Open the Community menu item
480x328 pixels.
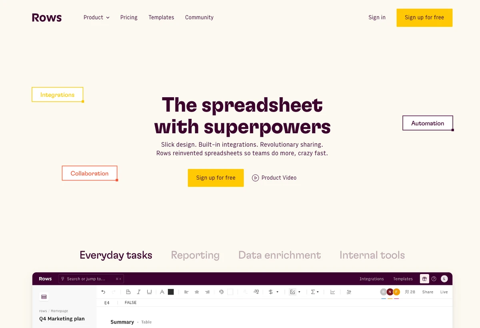coord(199,18)
